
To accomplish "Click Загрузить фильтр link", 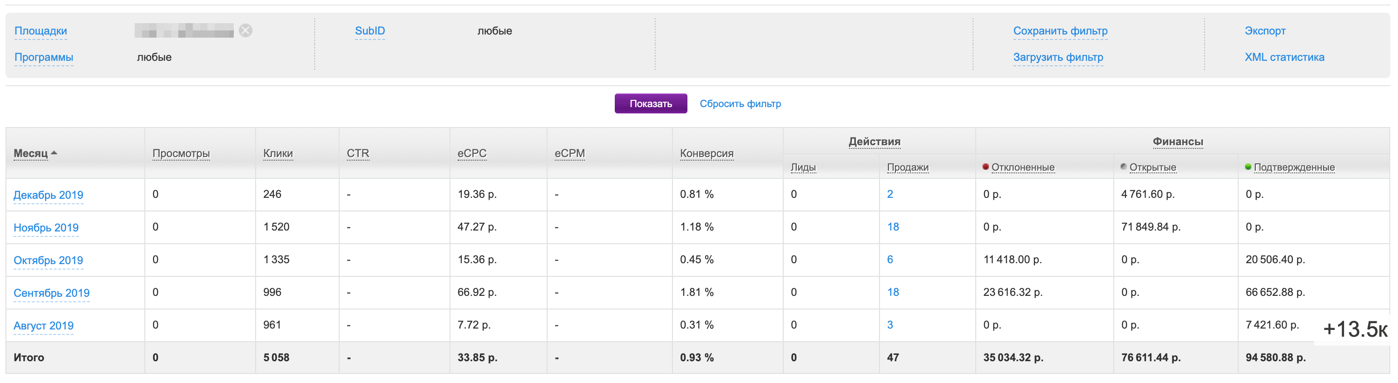I will pos(1058,57).
